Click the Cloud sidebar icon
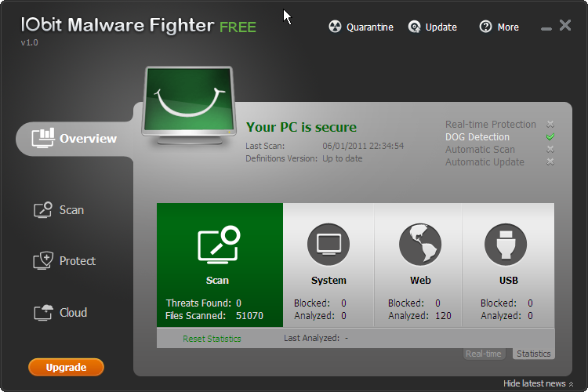 pos(43,312)
